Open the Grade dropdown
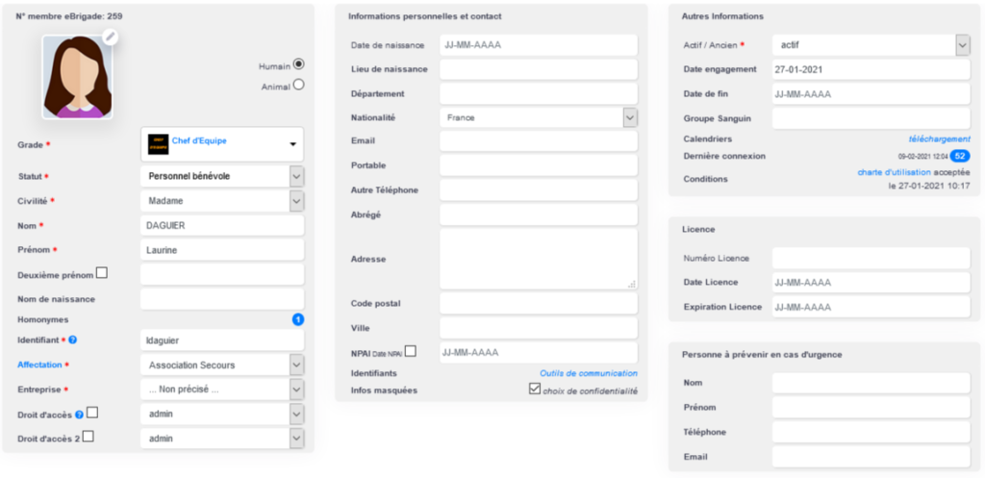 pyautogui.click(x=292, y=145)
